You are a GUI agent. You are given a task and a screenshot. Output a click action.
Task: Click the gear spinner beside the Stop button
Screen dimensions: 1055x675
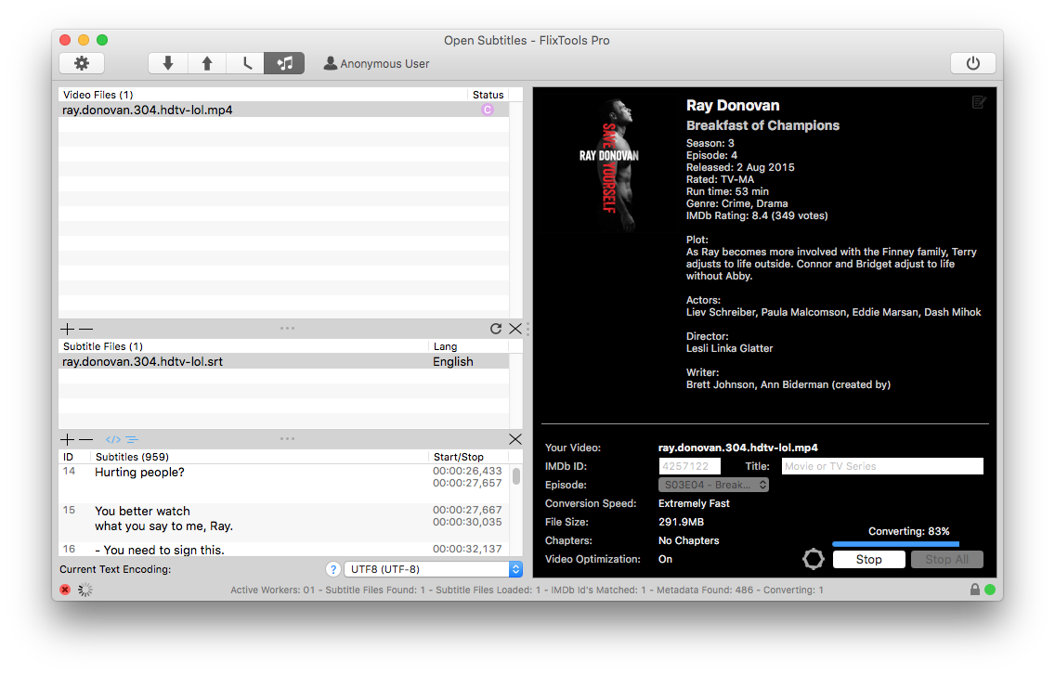(814, 559)
